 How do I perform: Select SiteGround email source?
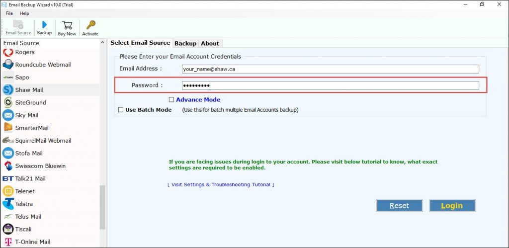[30, 102]
